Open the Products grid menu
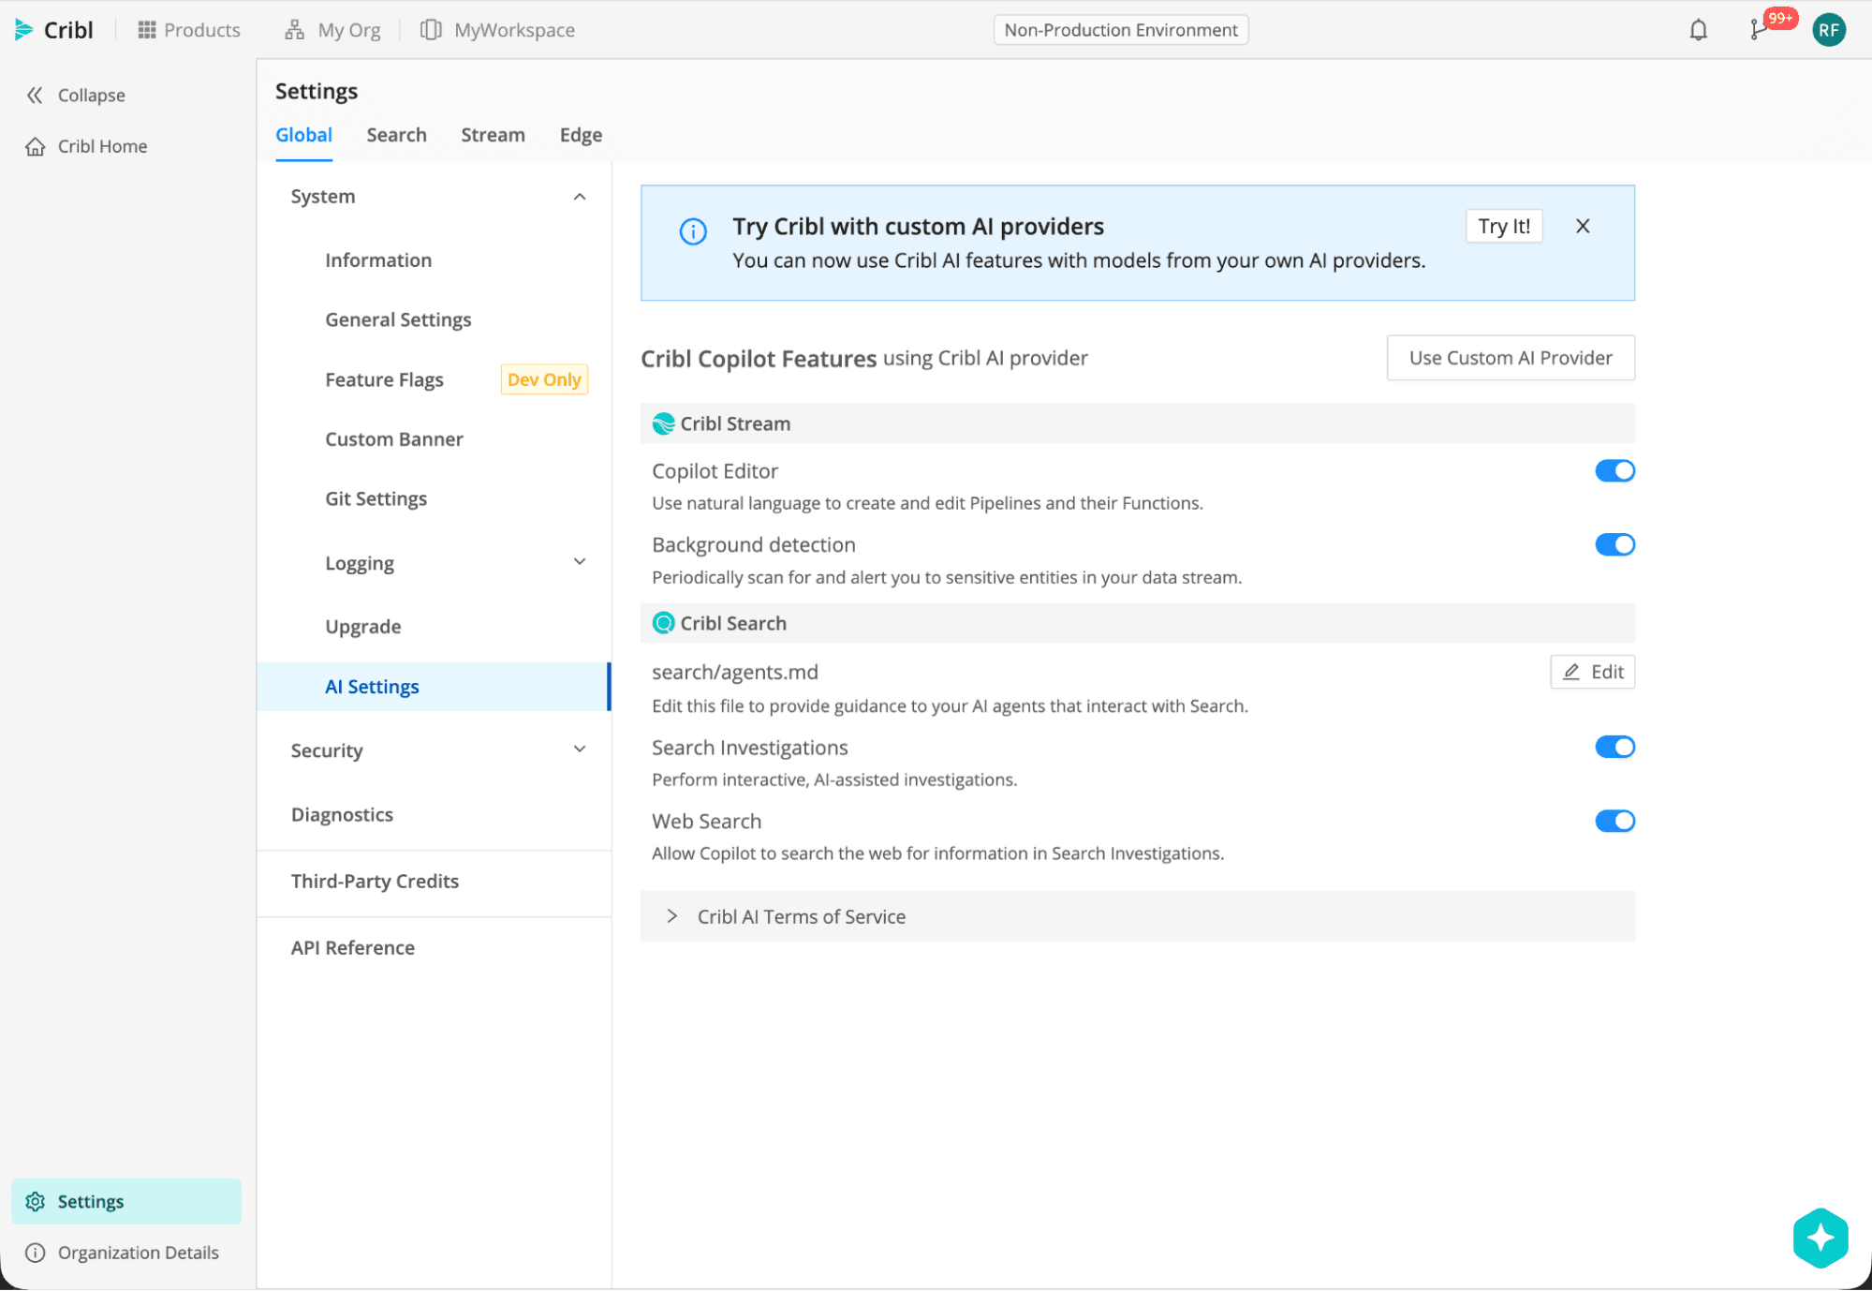1872x1291 pixels. tap(188, 29)
